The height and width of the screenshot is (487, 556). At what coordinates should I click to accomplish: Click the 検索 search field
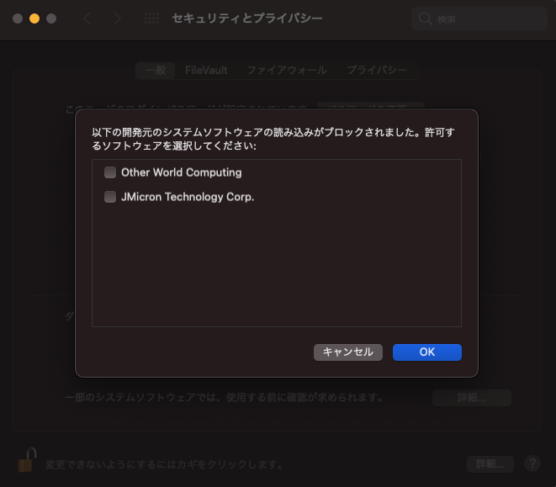point(479,19)
